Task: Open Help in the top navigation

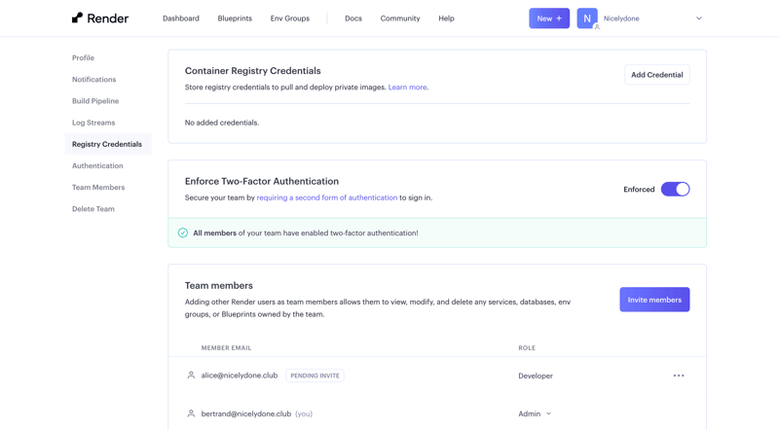Action: 446,18
